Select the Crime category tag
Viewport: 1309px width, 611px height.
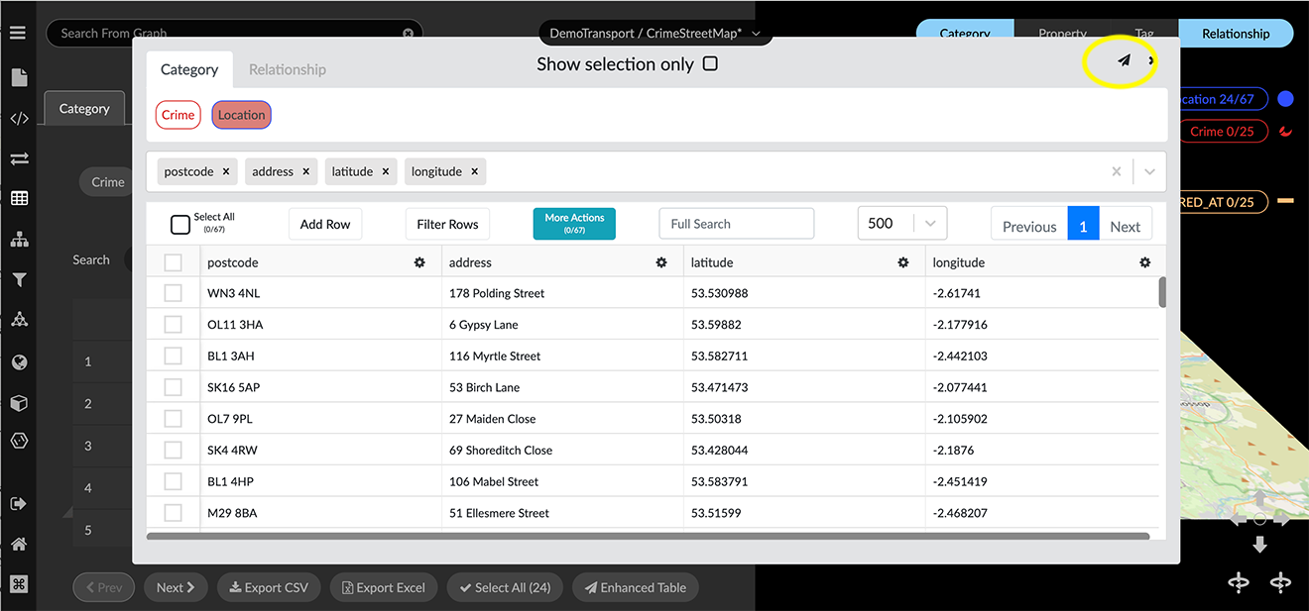pyautogui.click(x=178, y=115)
